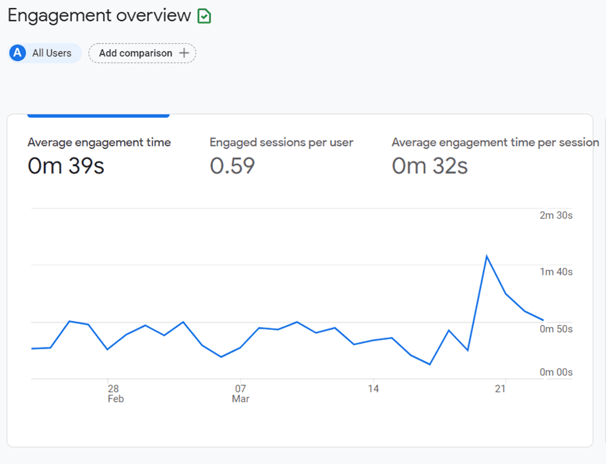
Task: Click the highest peak on the line chart
Action: pyautogui.click(x=487, y=256)
